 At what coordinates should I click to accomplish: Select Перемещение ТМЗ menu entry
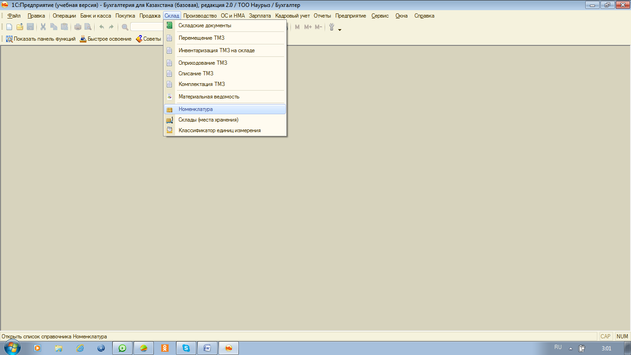(x=225, y=38)
